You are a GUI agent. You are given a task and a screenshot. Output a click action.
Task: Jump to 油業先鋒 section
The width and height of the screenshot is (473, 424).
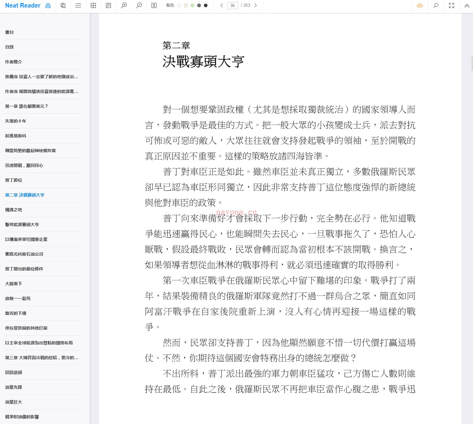click(14, 387)
